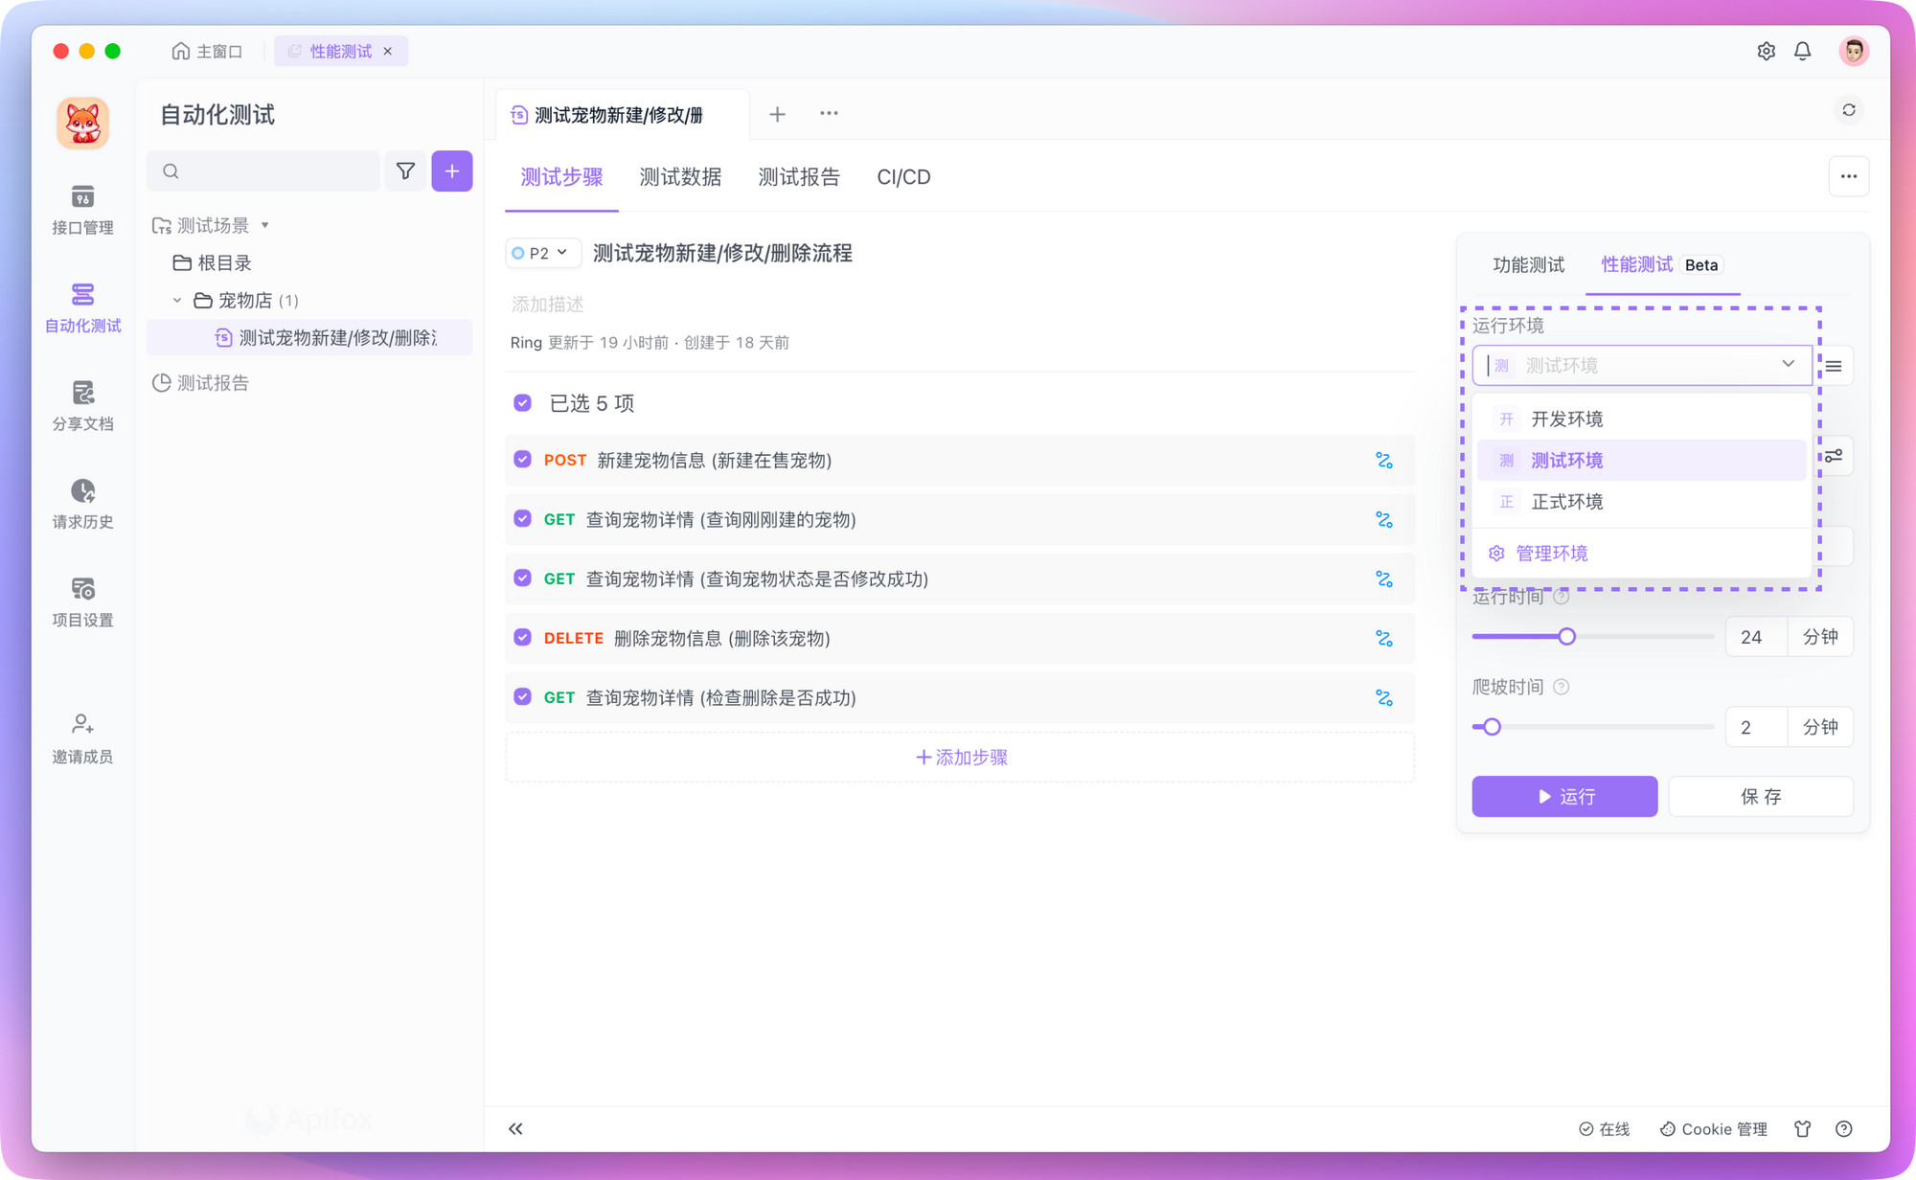This screenshot has height=1180, width=1916.
Task: Click the 运行时间 value field showing 24
Action: coord(1756,637)
